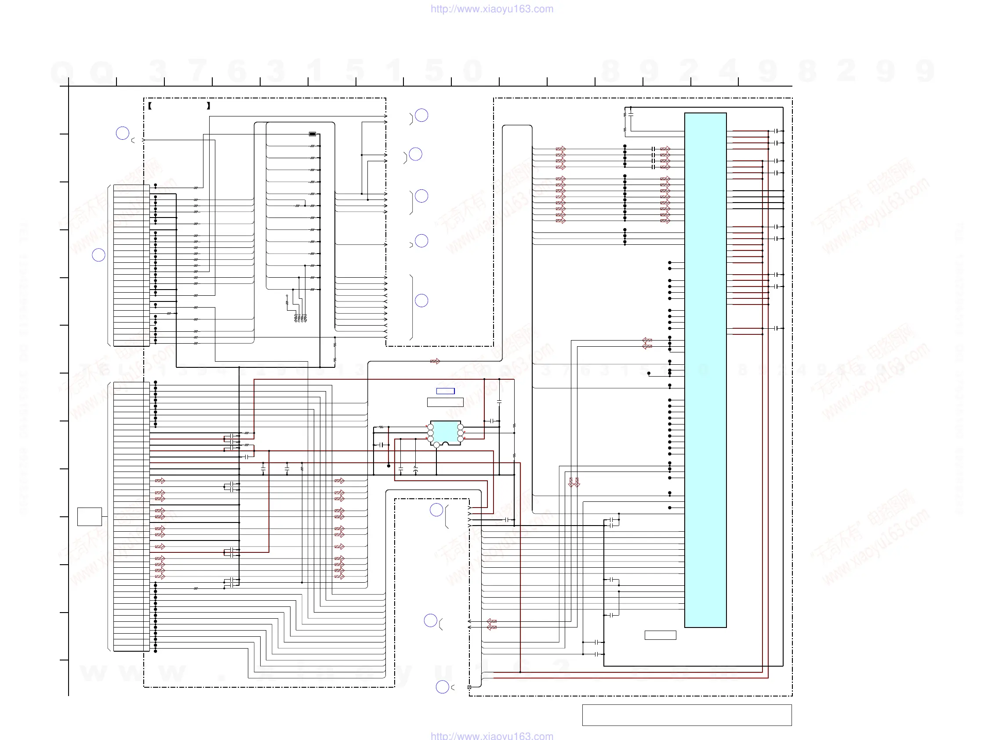Click the crossed-square terminal at the bottom dashed corner

click(469, 687)
